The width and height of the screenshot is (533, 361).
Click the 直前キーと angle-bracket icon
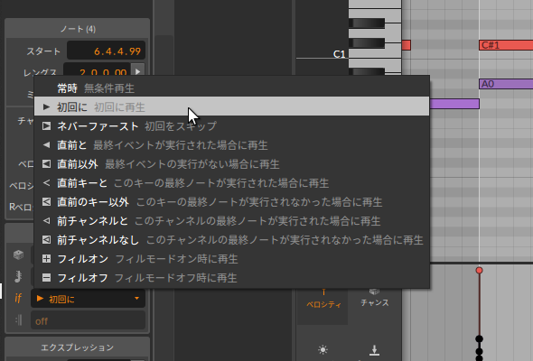click(x=47, y=183)
